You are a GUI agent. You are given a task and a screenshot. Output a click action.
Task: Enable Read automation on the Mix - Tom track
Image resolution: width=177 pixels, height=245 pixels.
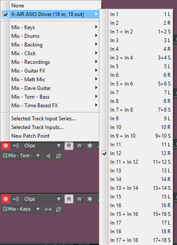coord(69,146)
